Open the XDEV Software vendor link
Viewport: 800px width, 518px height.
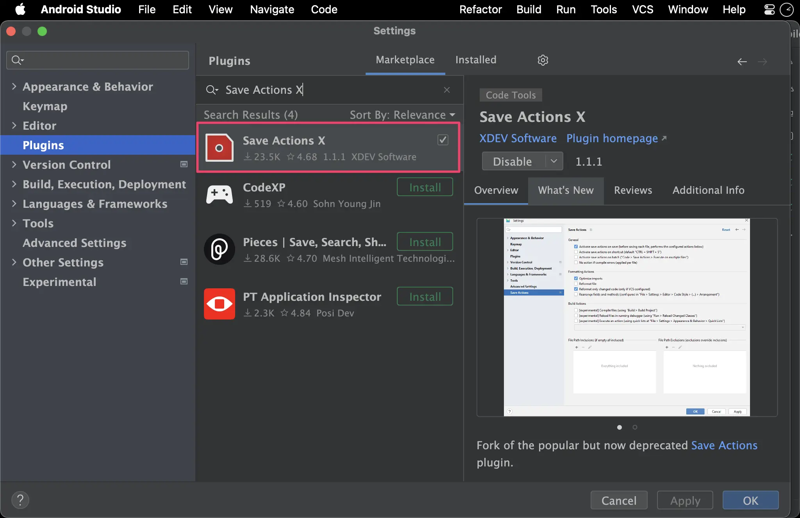518,138
